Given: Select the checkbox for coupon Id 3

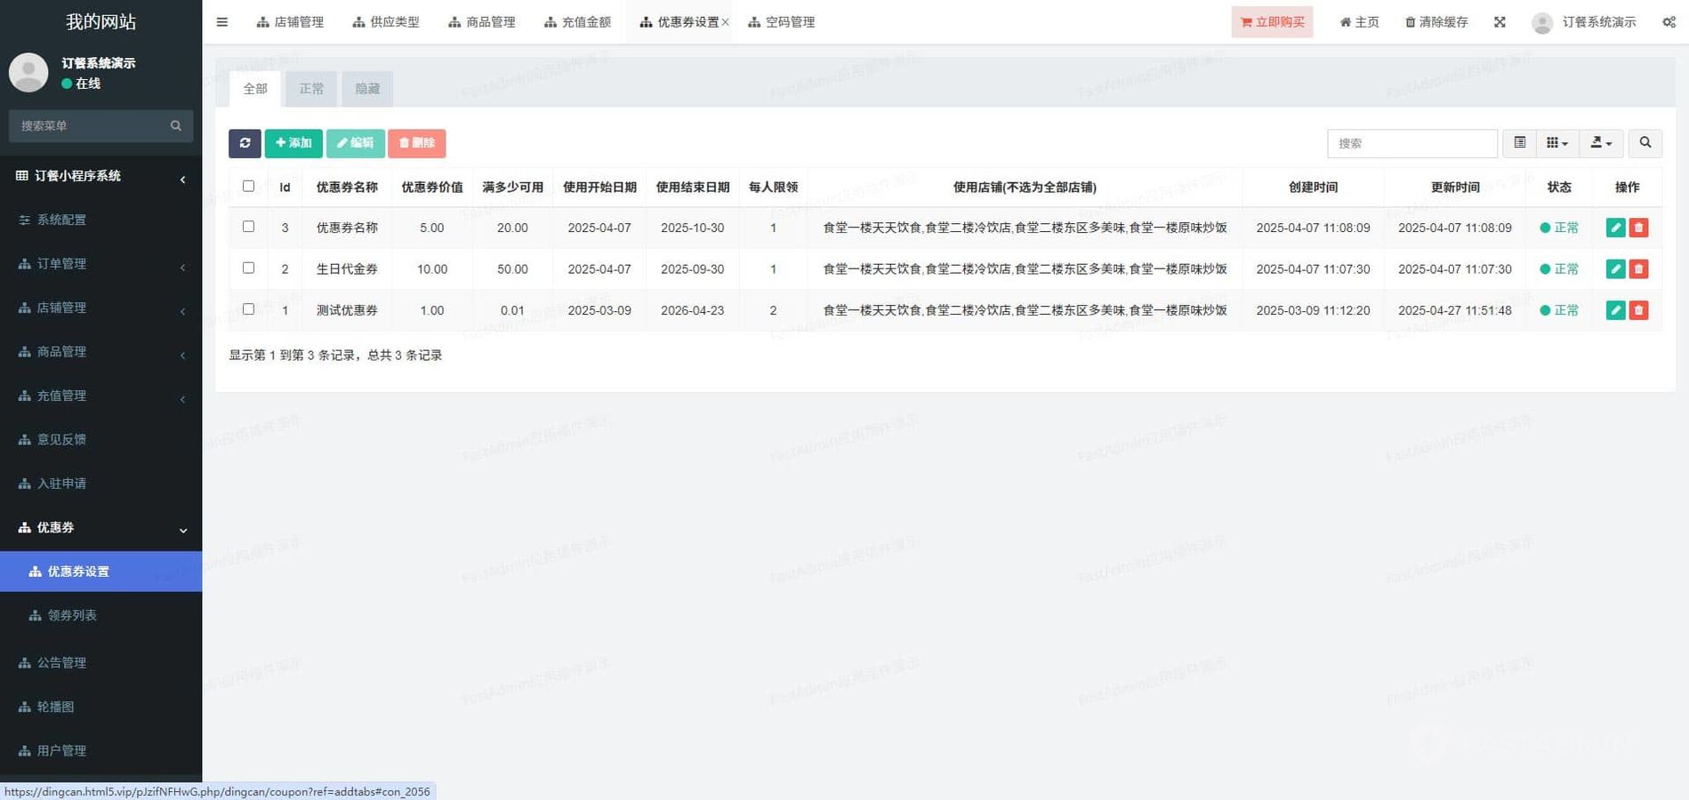Looking at the screenshot, I should (249, 227).
